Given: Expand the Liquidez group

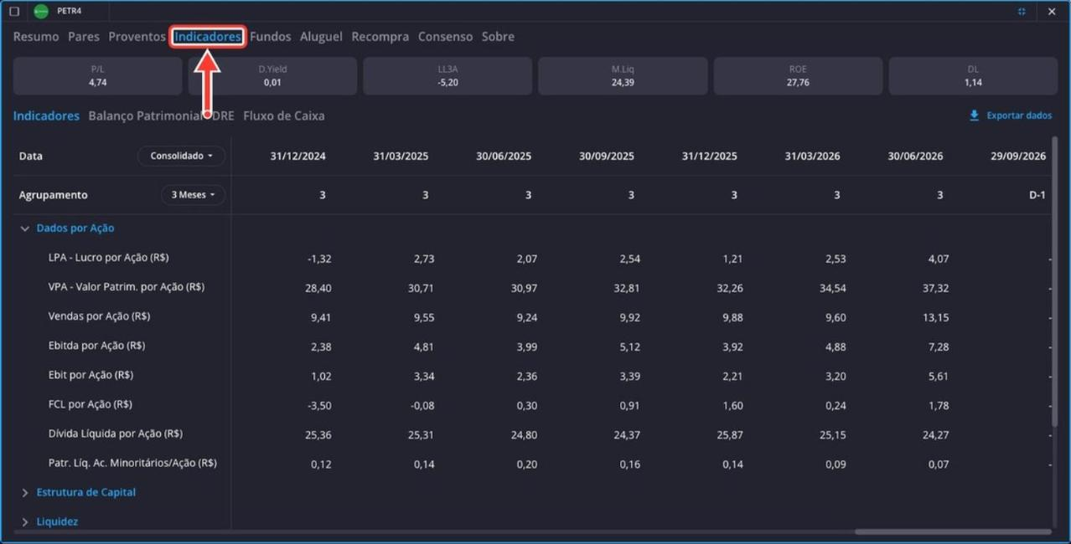Looking at the screenshot, I should (x=25, y=522).
